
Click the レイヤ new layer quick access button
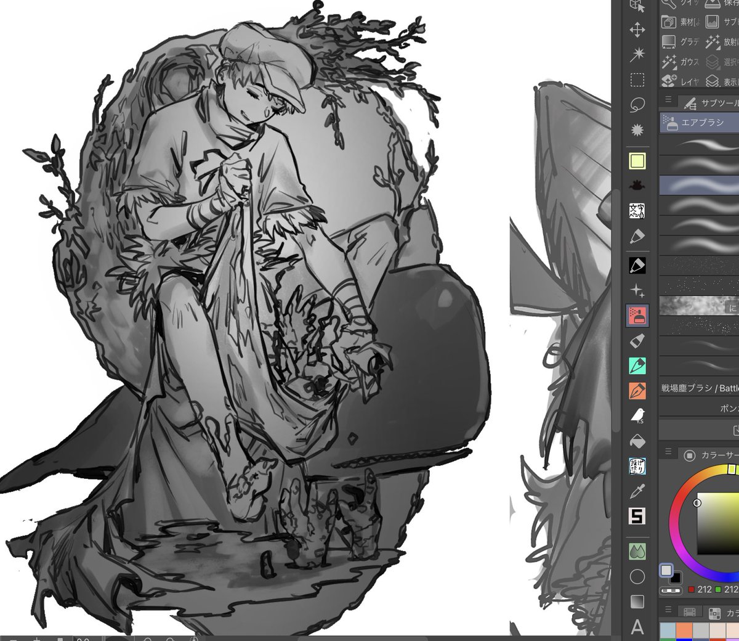[x=680, y=81]
